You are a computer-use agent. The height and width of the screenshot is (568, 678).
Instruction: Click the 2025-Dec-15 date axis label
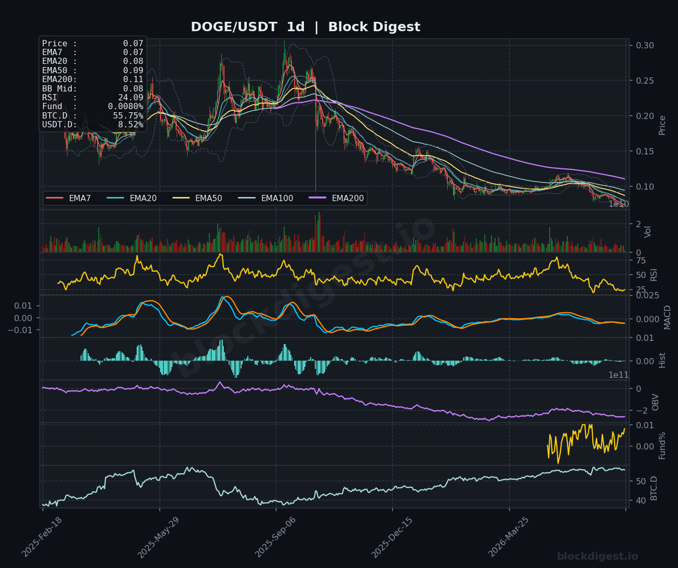(x=392, y=538)
